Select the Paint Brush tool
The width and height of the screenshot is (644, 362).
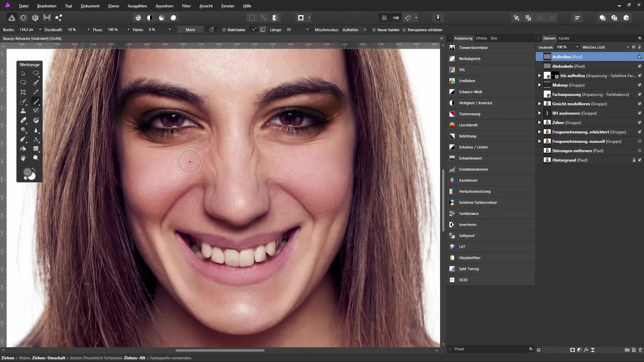click(36, 102)
